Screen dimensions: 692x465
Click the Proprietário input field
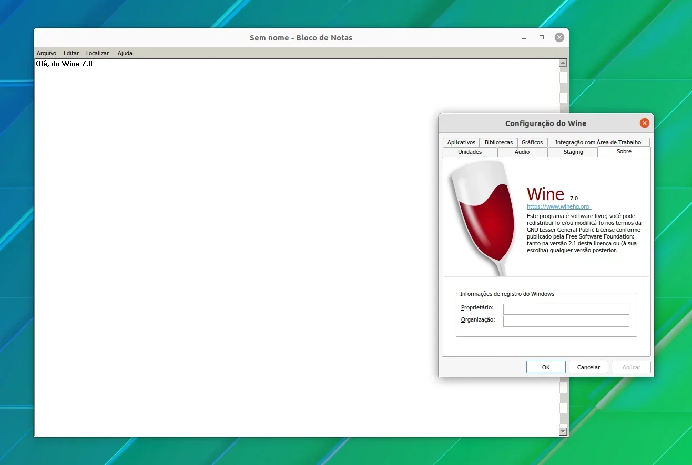pyautogui.click(x=566, y=309)
